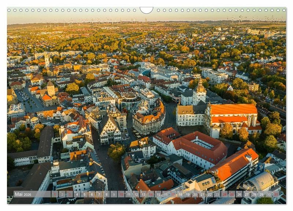
Task: Select day 19 in the calendar strip
Action: pyautogui.click(x=188, y=194)
